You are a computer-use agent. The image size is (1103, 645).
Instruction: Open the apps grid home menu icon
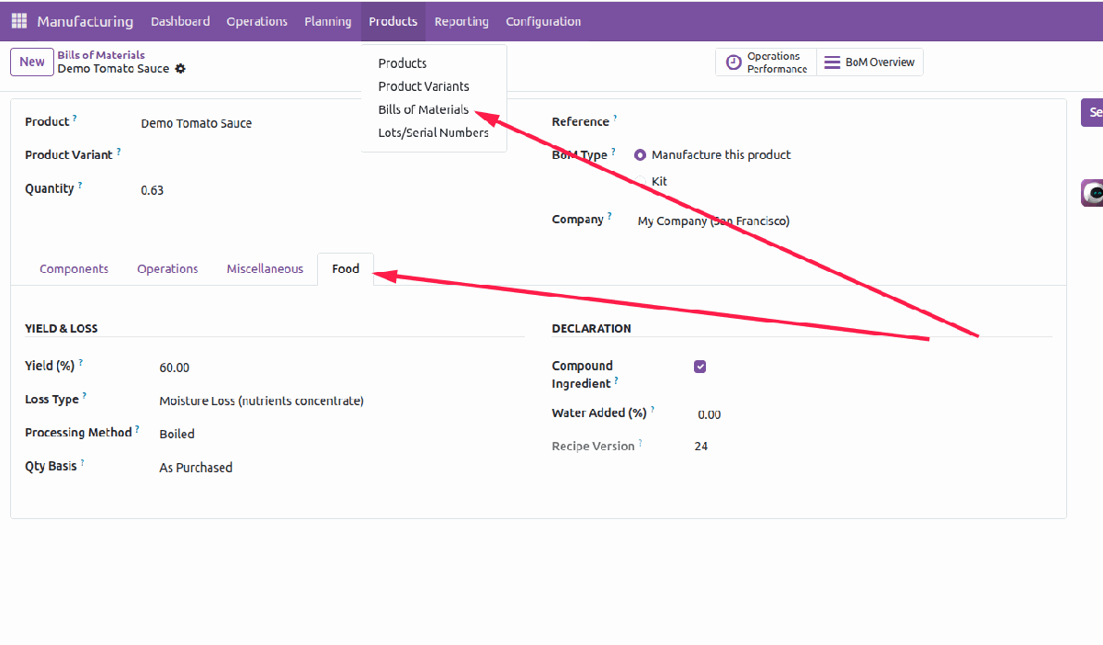pyautogui.click(x=18, y=21)
